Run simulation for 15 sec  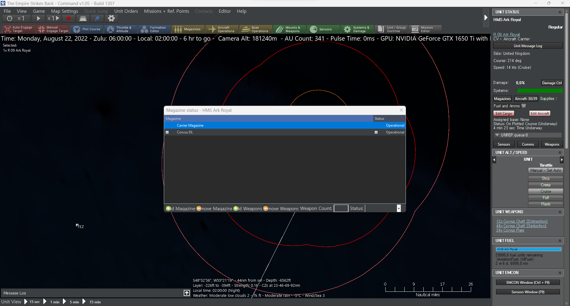(32, 302)
